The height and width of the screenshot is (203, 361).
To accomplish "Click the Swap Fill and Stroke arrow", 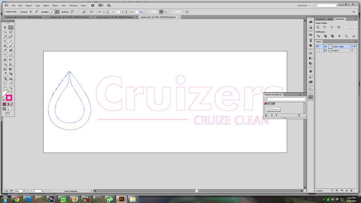I will pyautogui.click(x=11, y=92).
